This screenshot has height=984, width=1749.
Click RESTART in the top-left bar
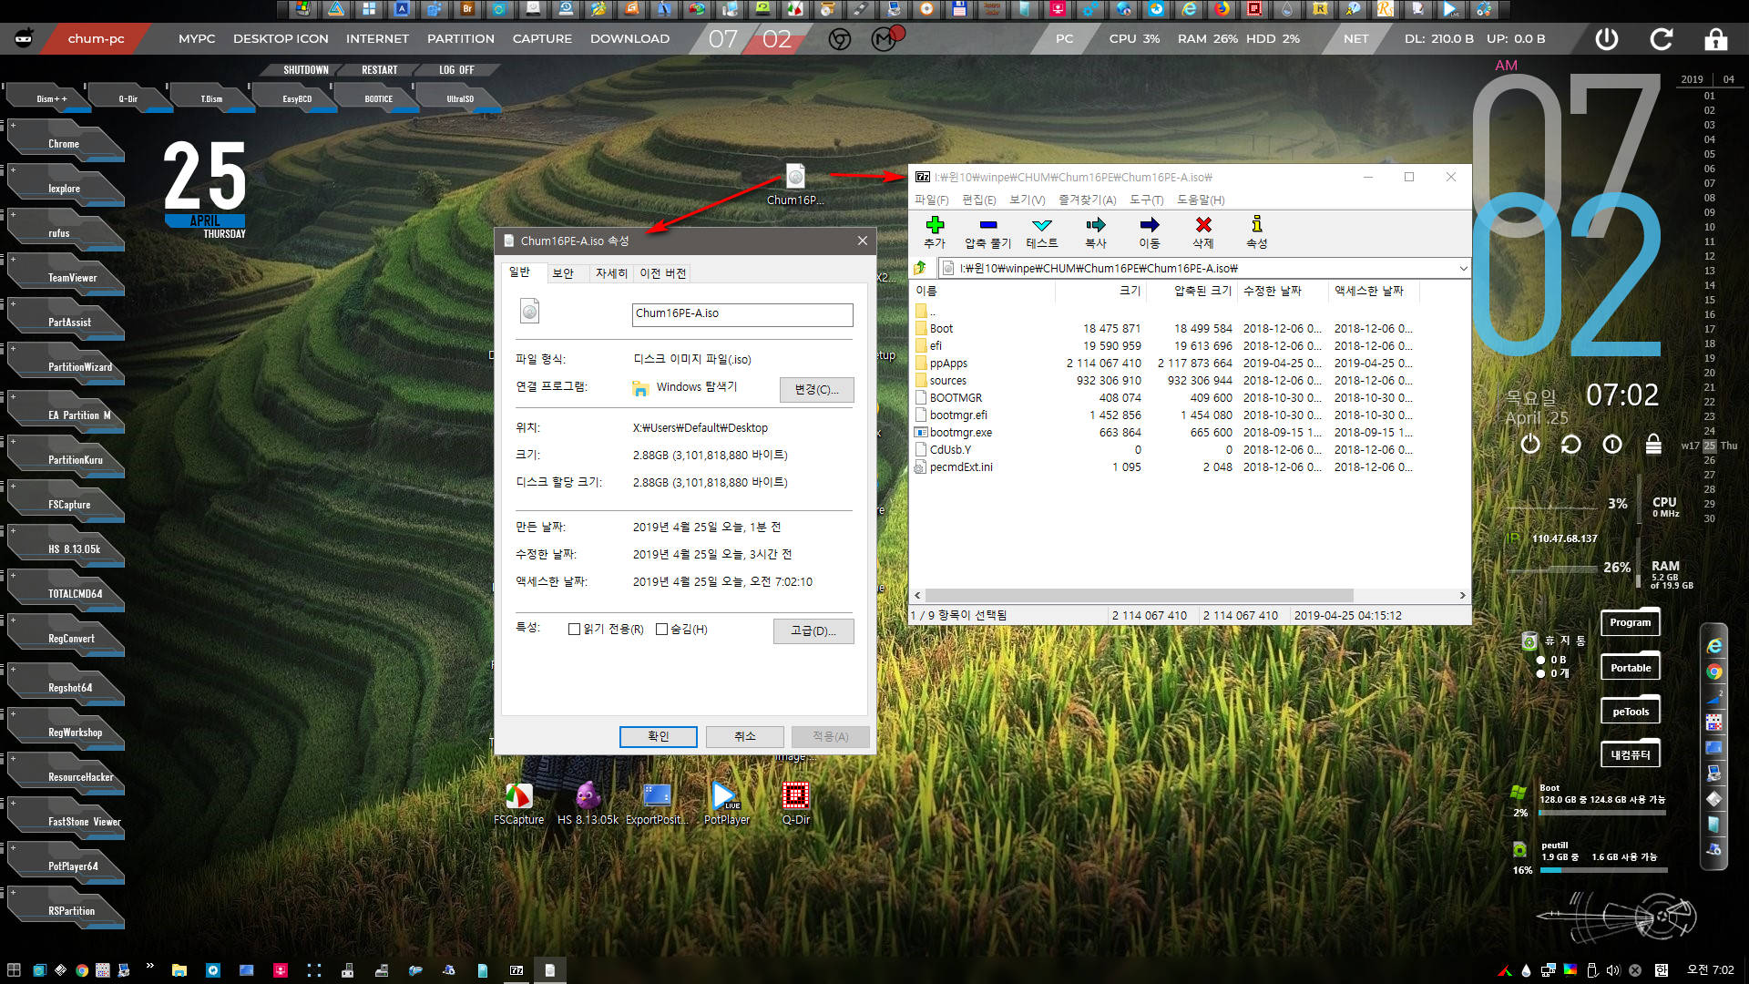(x=379, y=70)
